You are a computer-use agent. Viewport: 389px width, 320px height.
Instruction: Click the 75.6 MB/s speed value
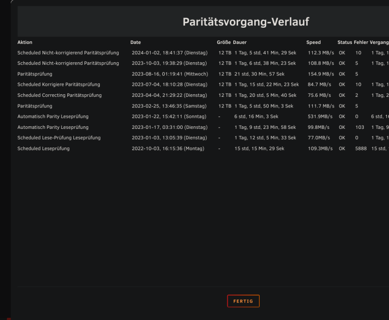319,95
